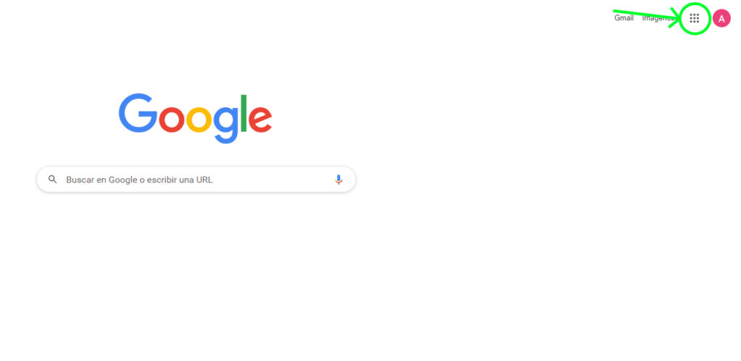Screen dimensions: 741x361
Task: Click the word Google in the search placeholder
Action: [x=123, y=179]
